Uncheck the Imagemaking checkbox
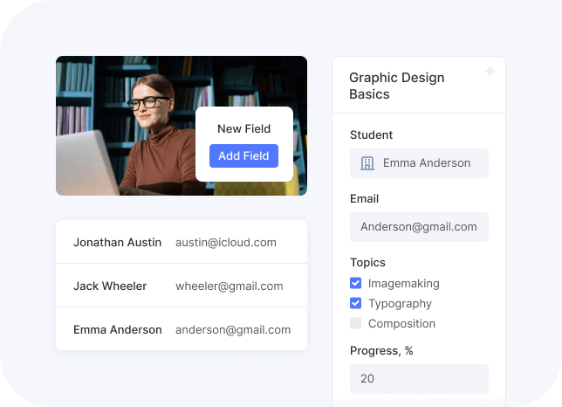The height and width of the screenshot is (407, 562). (x=356, y=283)
